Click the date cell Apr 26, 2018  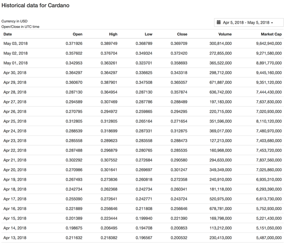tap(15, 112)
